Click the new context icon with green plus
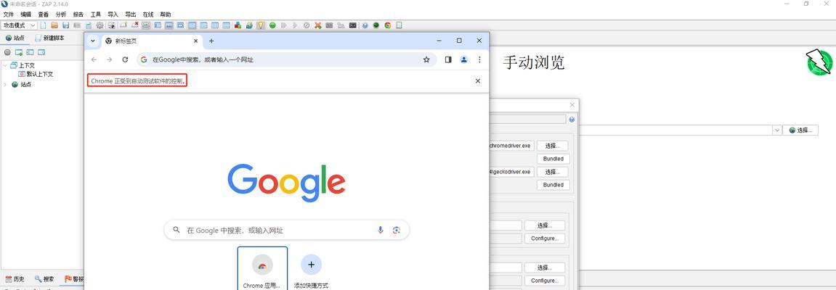The image size is (836, 290). (x=19, y=52)
